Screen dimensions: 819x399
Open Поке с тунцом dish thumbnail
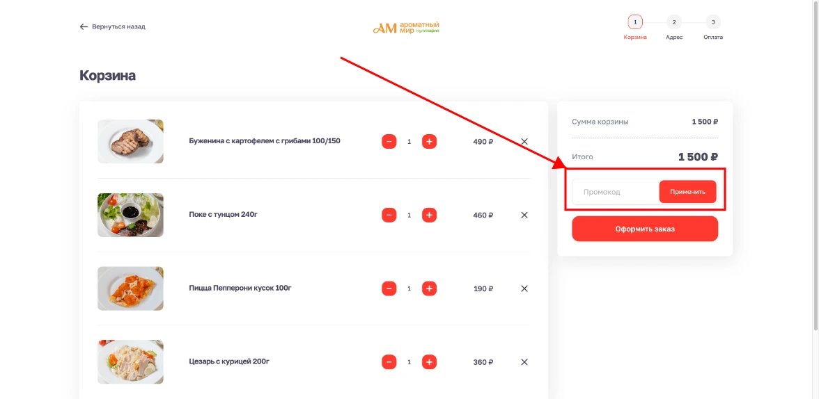(131, 215)
